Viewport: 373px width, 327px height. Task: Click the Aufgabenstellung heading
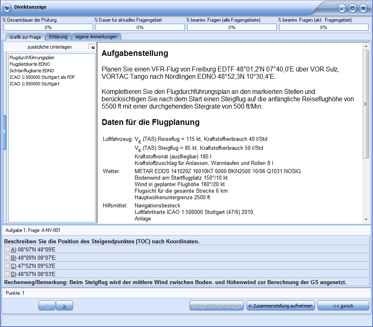point(135,53)
